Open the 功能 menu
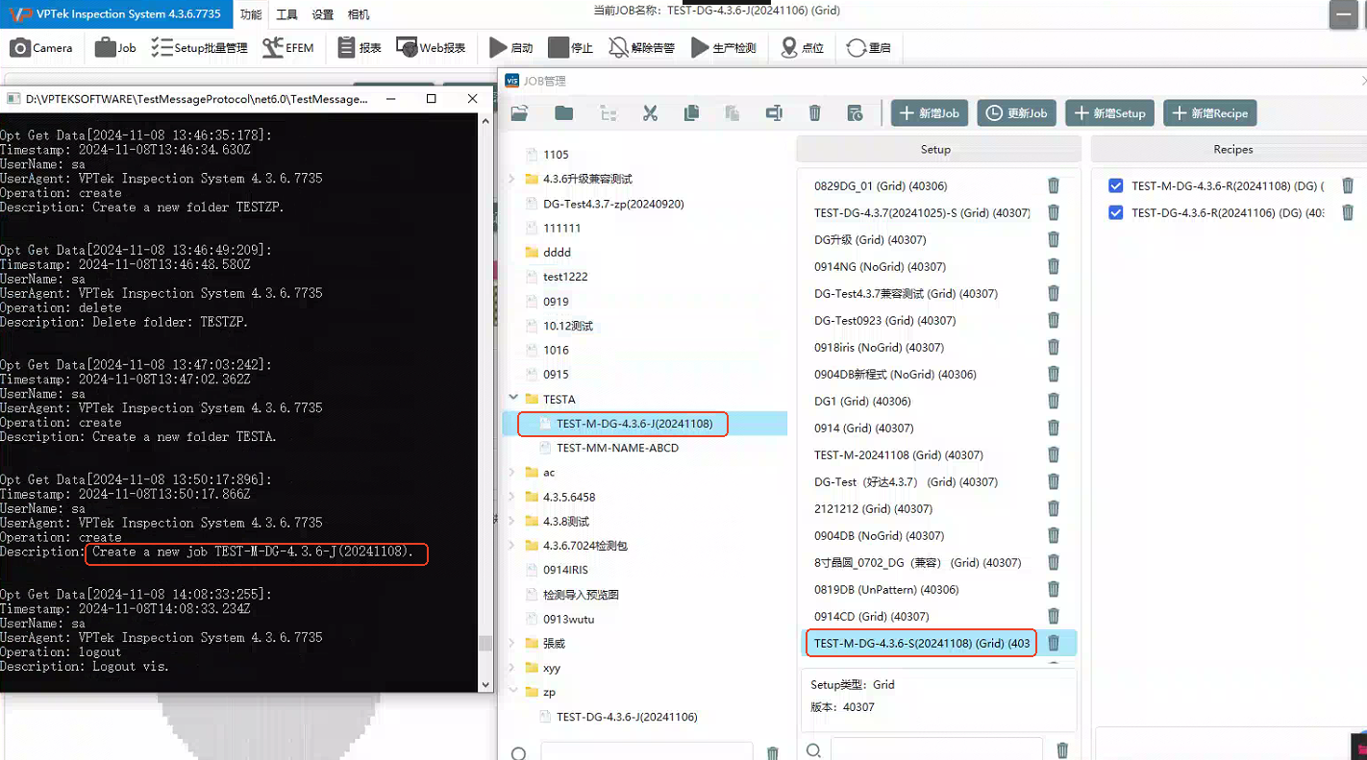This screenshot has height=760, width=1367. (x=251, y=14)
